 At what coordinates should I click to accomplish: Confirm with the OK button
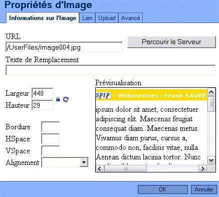click(163, 189)
